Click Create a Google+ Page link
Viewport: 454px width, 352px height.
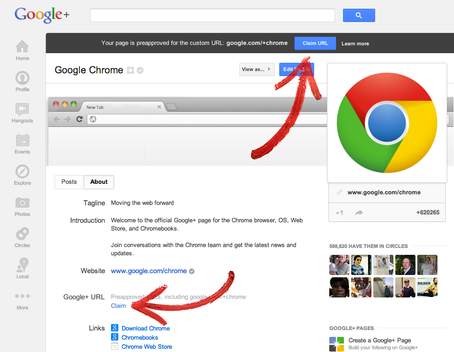[380, 341]
